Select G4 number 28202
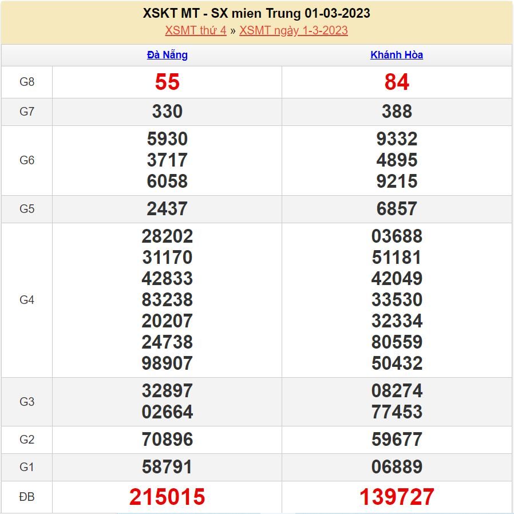This screenshot has height=514, width=514. (167, 236)
